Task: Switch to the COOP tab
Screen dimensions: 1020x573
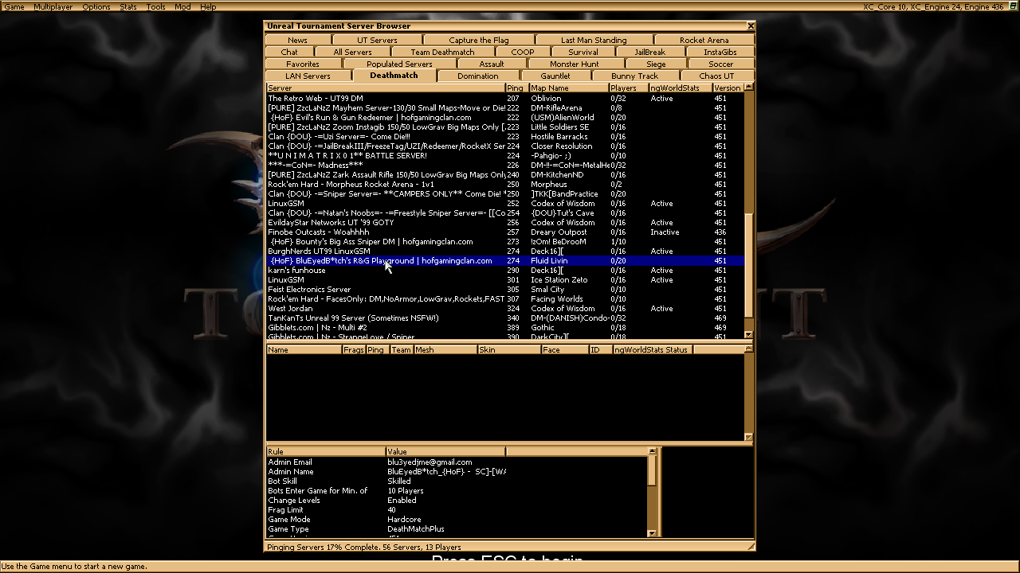Action: (x=523, y=52)
